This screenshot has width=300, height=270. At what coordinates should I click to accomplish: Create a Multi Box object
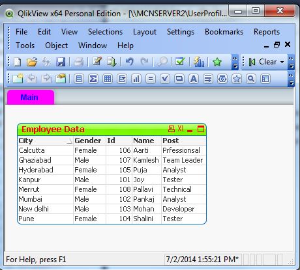tap(122, 79)
